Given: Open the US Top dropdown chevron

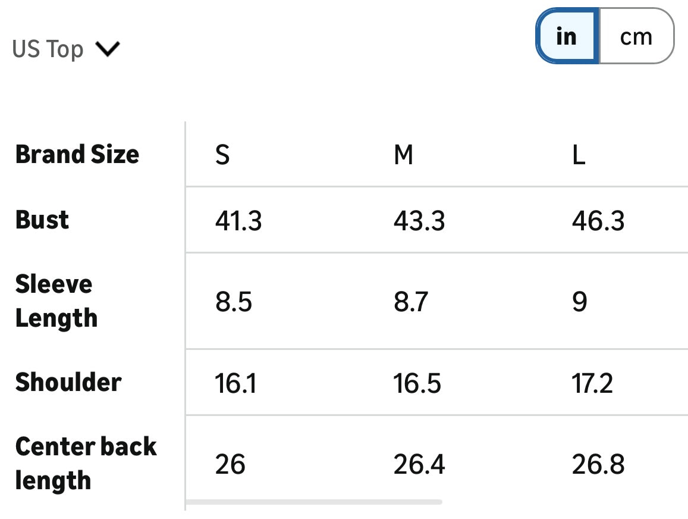Looking at the screenshot, I should coord(108,49).
